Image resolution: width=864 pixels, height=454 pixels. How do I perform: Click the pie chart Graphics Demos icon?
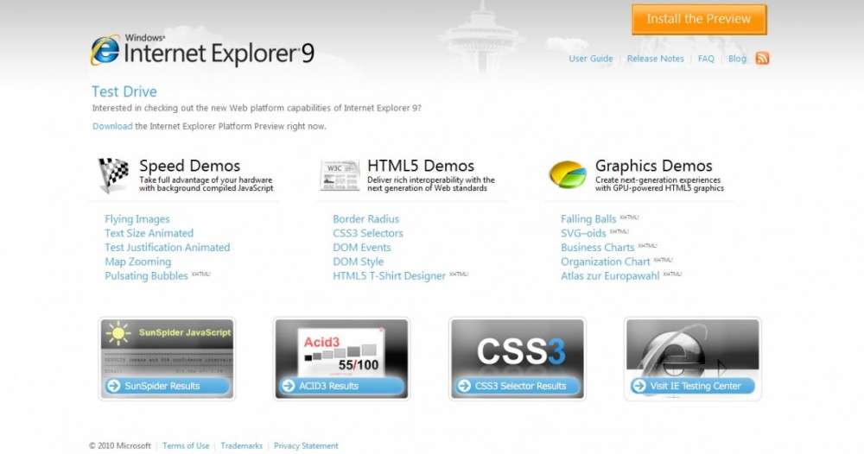(x=568, y=174)
